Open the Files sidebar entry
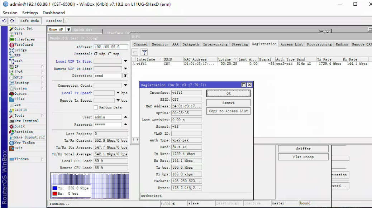This screenshot has width=372, height=208. [19, 99]
